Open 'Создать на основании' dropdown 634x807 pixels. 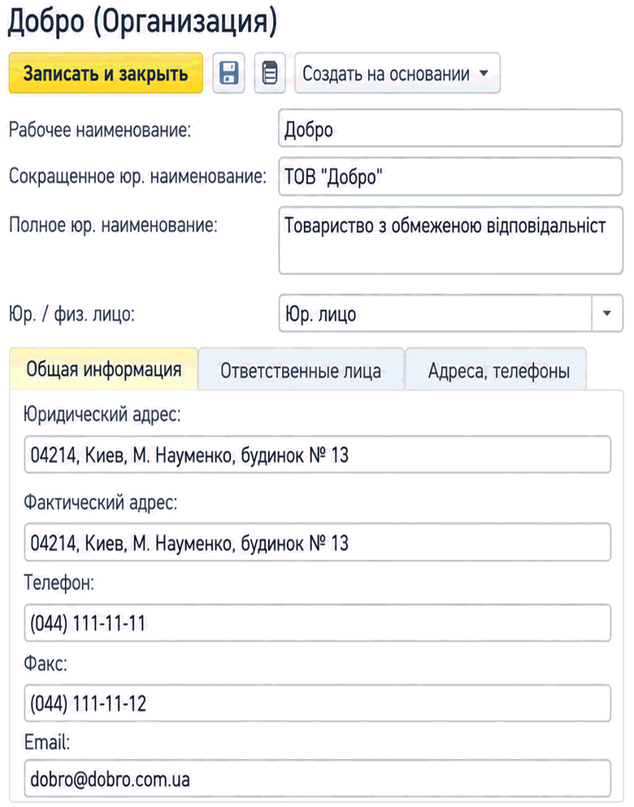[x=397, y=73]
